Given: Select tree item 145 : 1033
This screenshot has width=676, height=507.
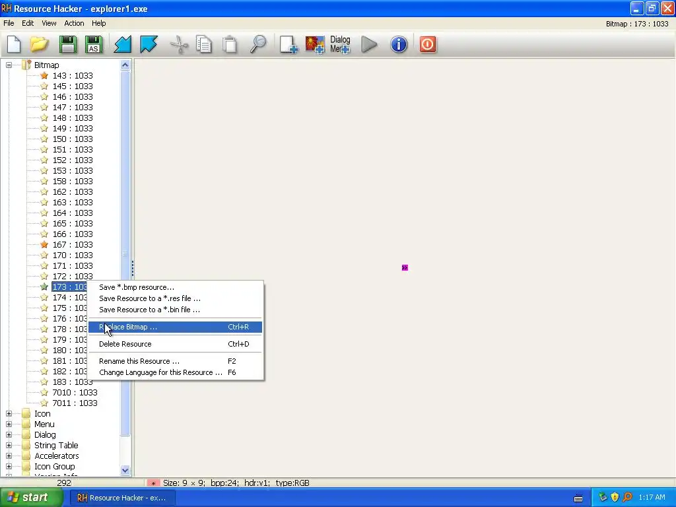Looking at the screenshot, I should point(73,86).
